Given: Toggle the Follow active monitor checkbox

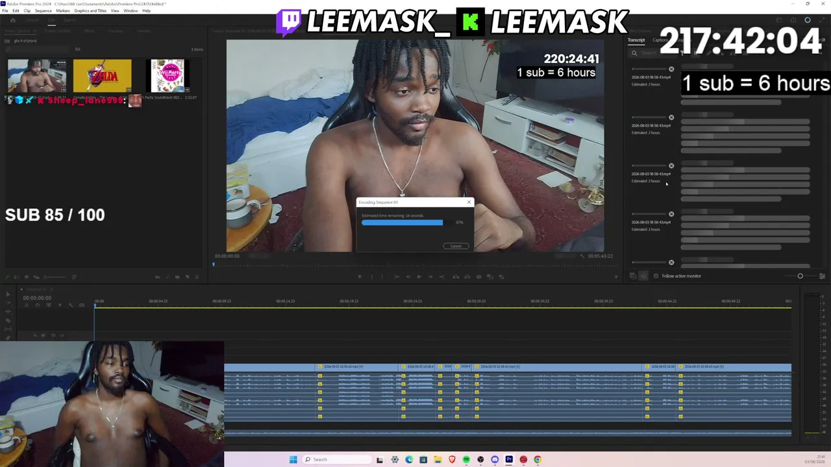Looking at the screenshot, I should (x=656, y=276).
